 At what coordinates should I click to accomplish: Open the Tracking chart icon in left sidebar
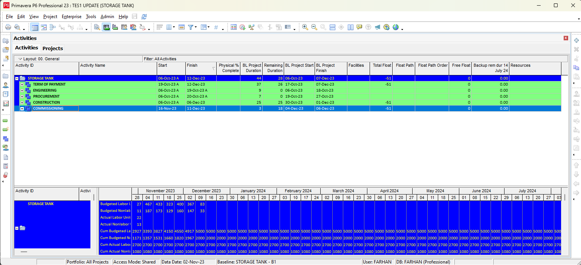(6, 103)
